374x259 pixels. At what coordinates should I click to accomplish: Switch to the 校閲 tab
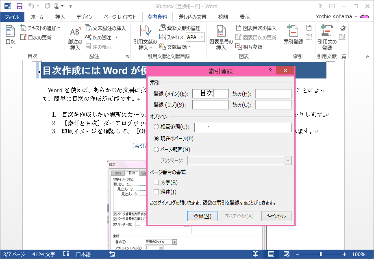[x=223, y=17]
